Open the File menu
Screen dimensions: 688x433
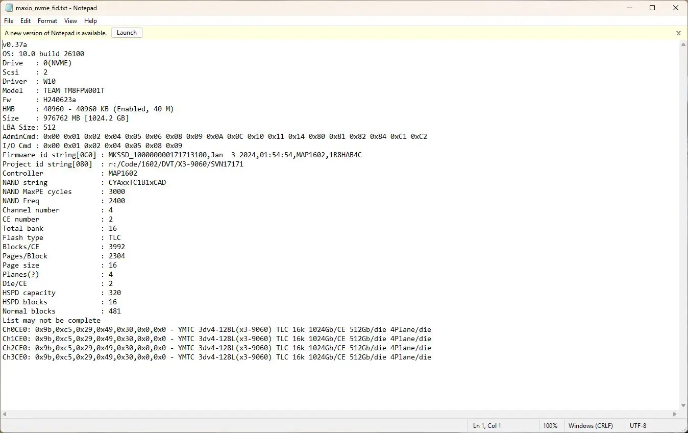pyautogui.click(x=9, y=21)
